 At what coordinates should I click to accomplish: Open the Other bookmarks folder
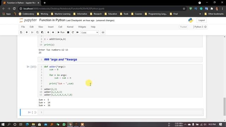pos(214,14)
